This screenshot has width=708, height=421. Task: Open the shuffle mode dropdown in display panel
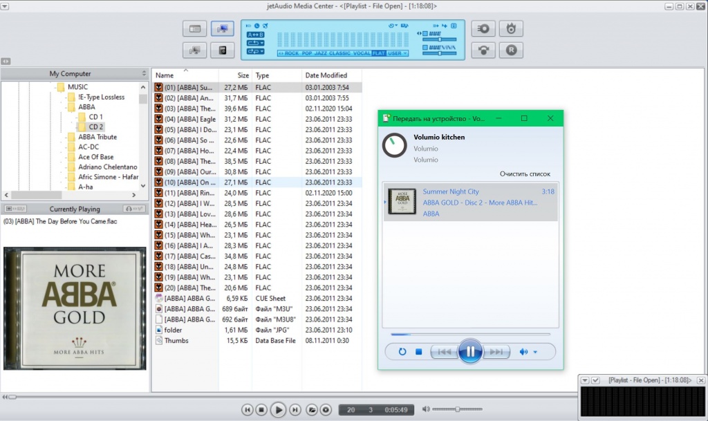(x=255, y=51)
